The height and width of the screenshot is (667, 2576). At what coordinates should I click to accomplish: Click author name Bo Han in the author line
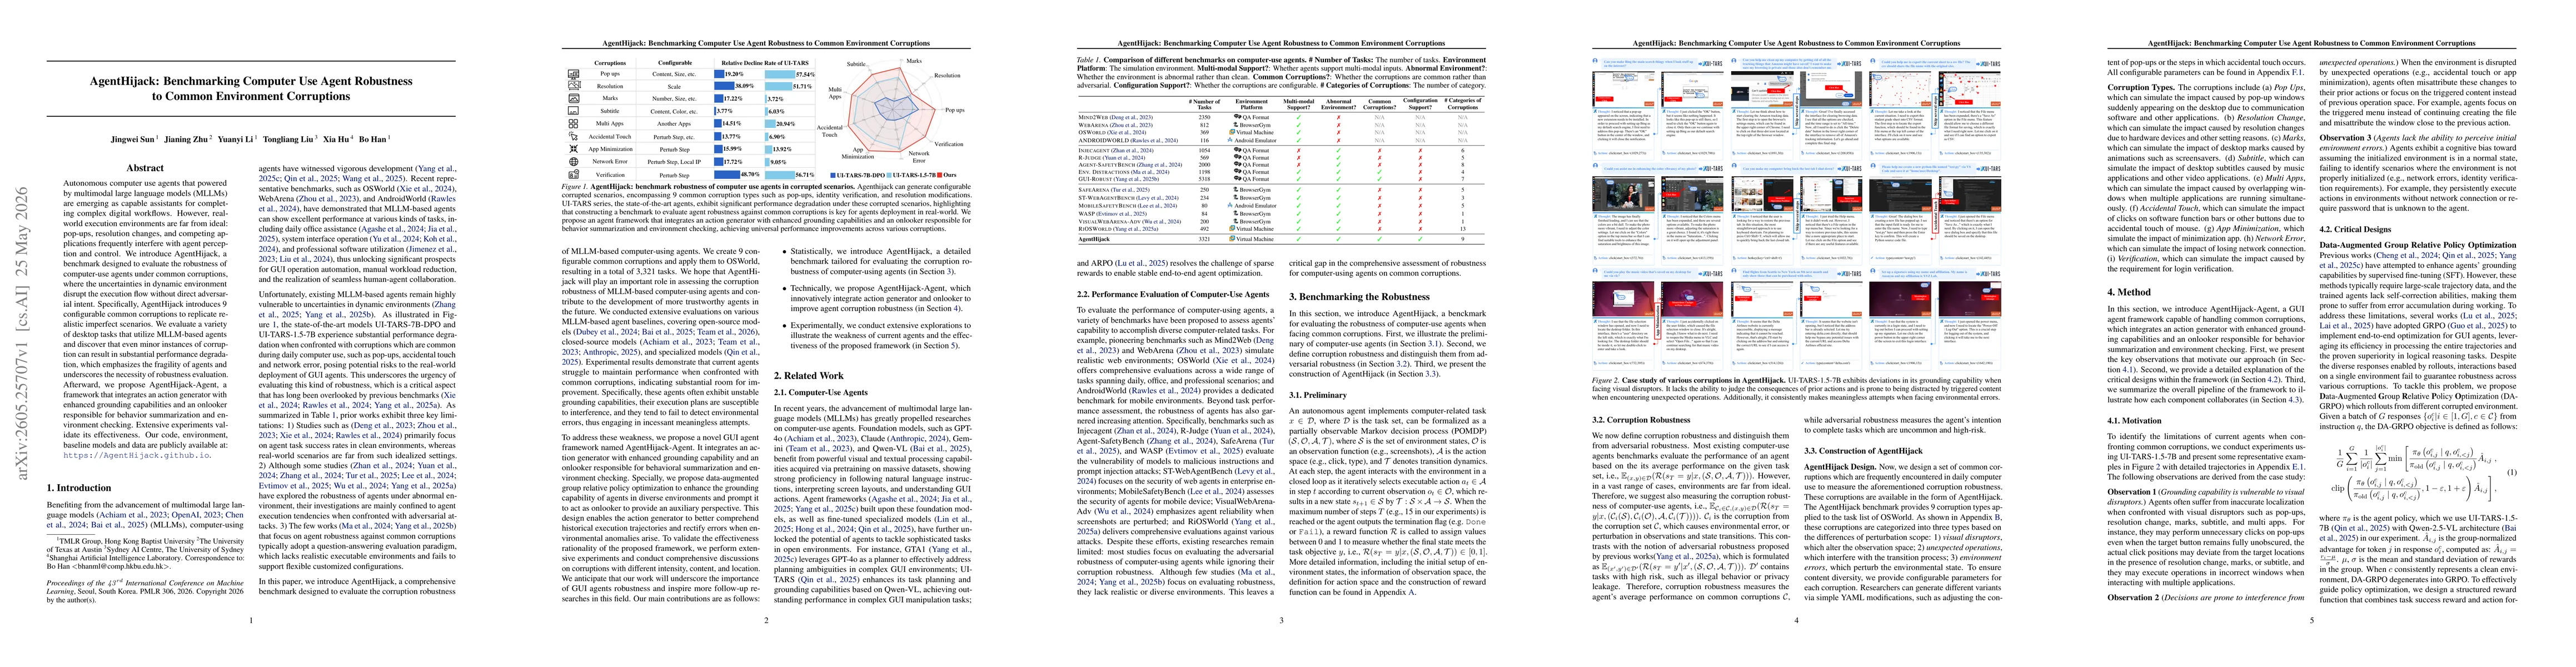point(373,139)
